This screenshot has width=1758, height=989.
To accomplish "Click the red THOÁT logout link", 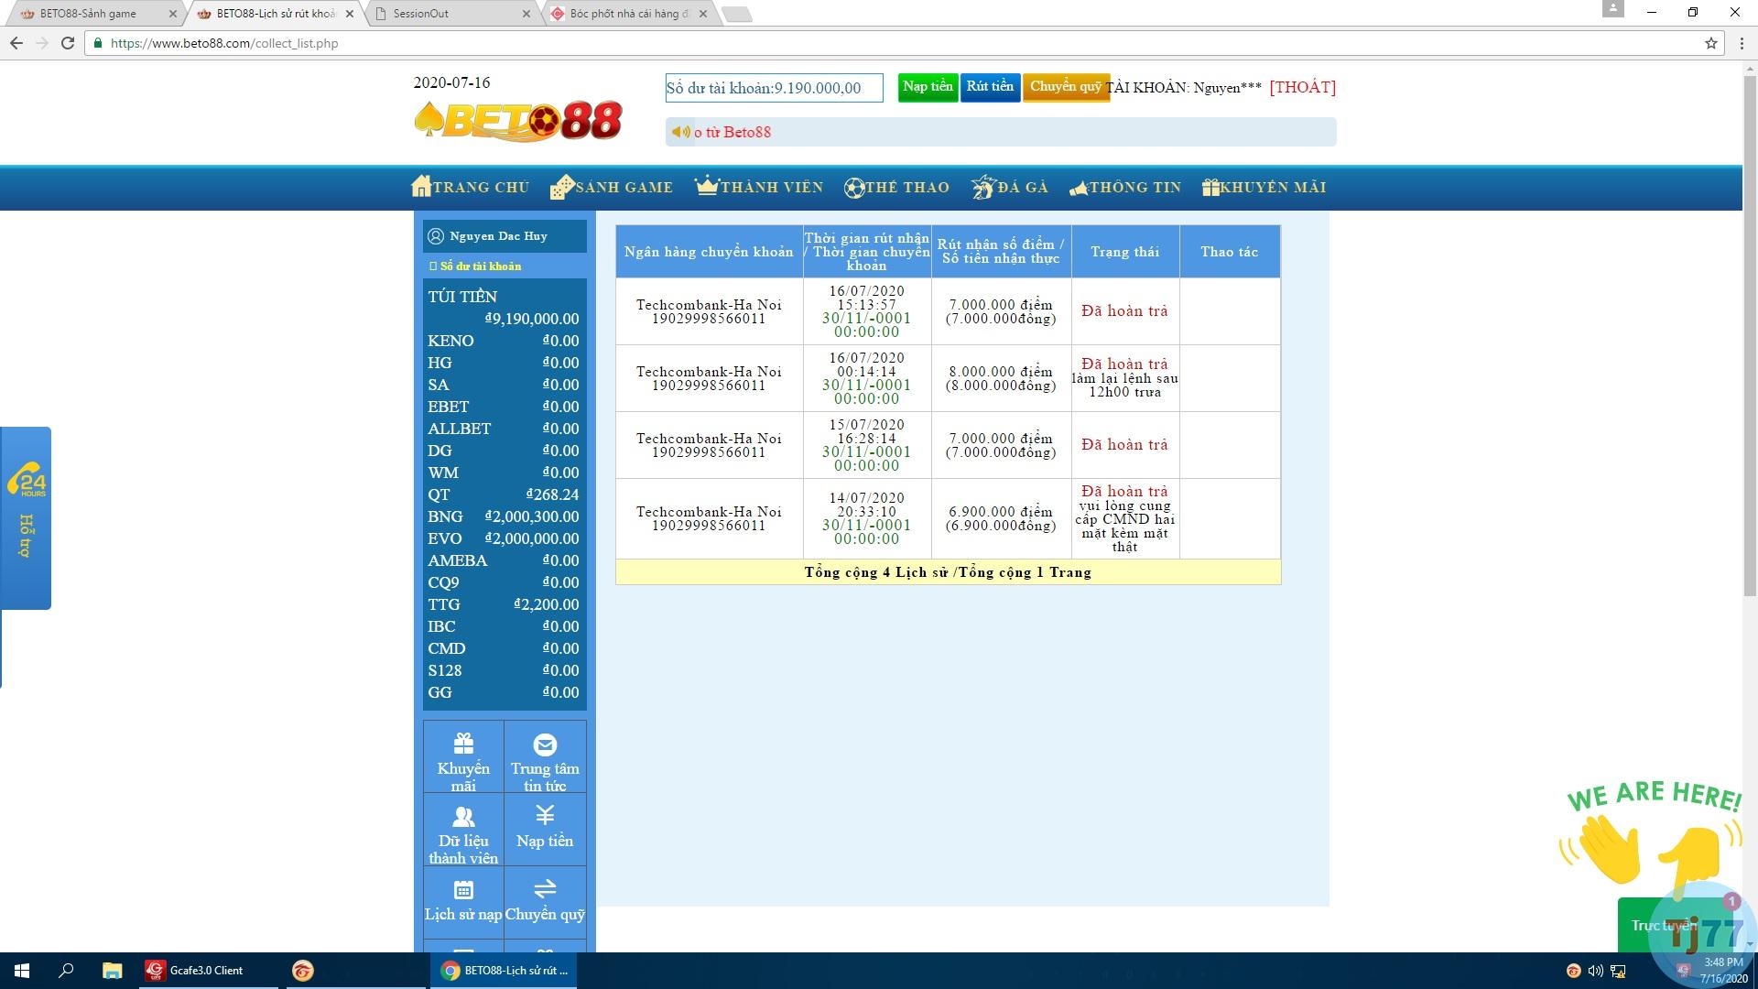I will [x=1302, y=87].
